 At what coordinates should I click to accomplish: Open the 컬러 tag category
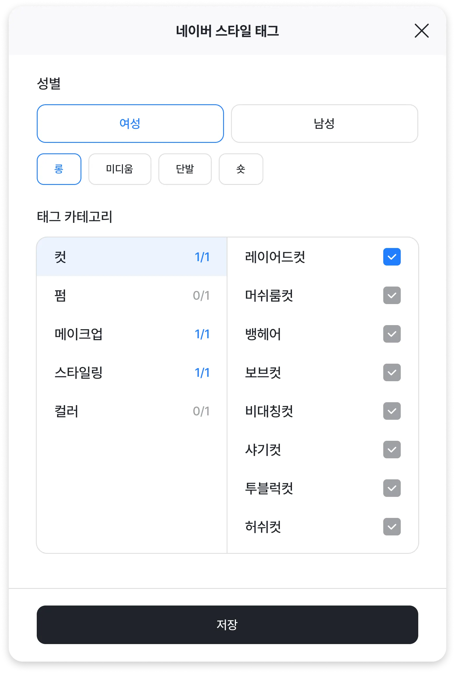tap(132, 411)
